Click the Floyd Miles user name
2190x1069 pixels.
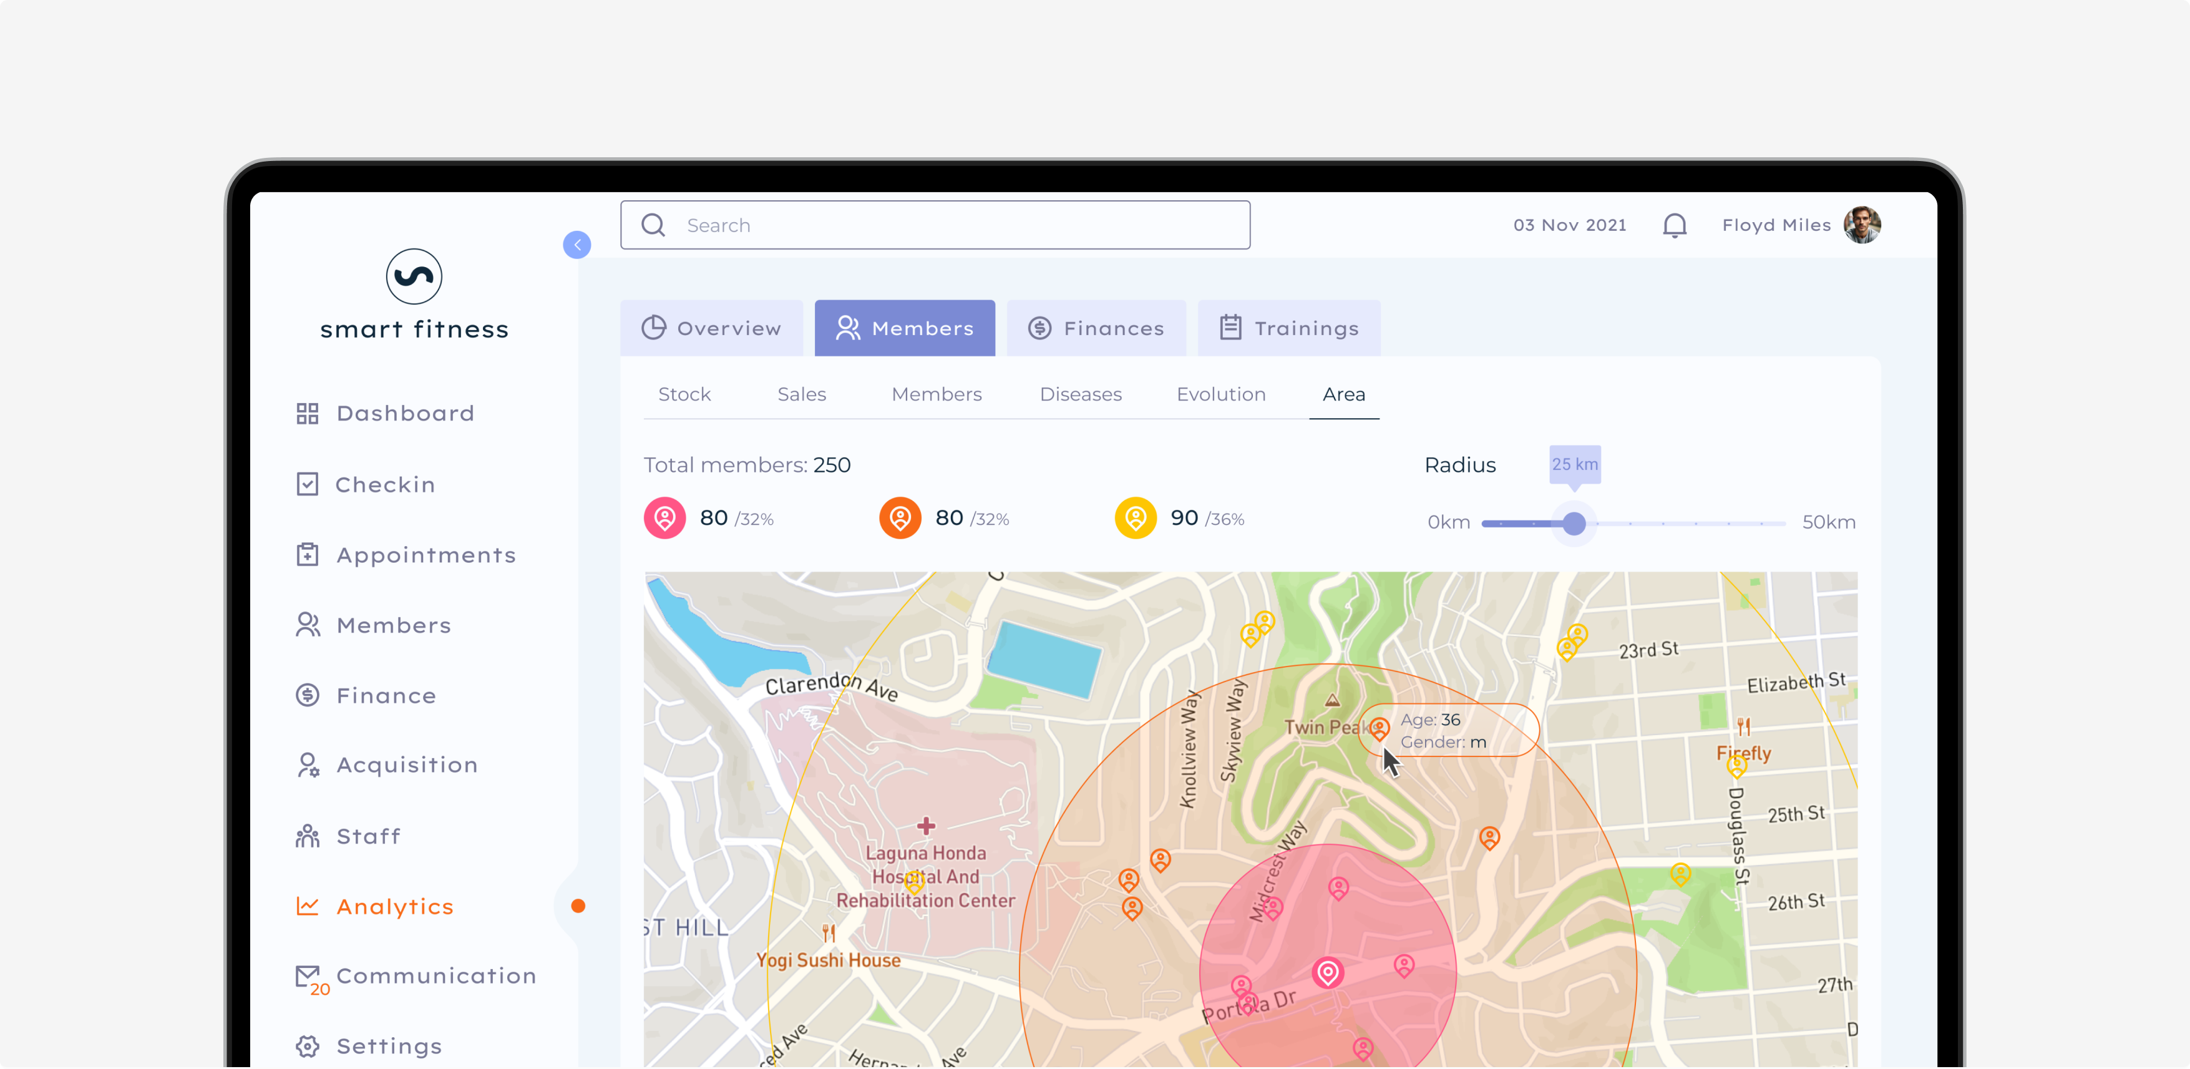1776,225
